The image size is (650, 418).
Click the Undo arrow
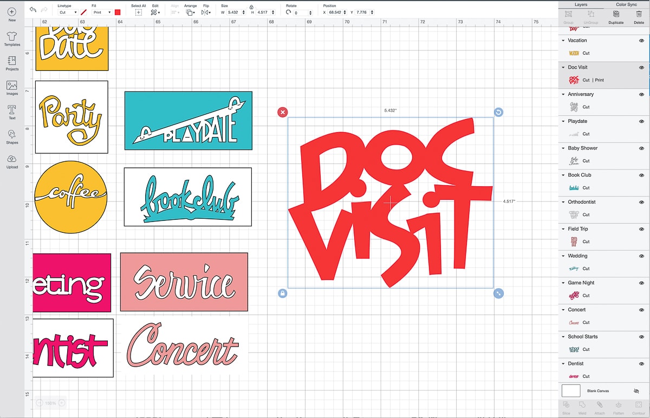click(x=33, y=10)
